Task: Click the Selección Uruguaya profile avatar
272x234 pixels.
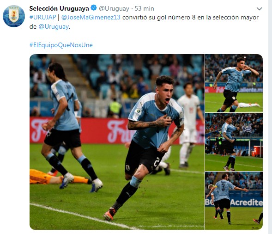Action: 14,16
